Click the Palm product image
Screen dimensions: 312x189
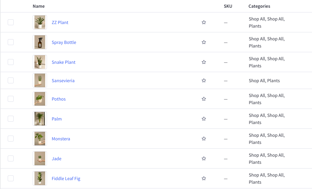point(40,119)
